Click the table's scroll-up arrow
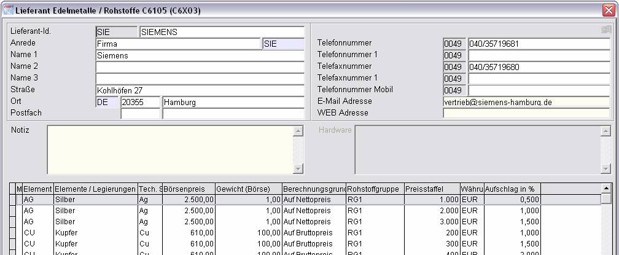619x255 pixels. pos(606,189)
